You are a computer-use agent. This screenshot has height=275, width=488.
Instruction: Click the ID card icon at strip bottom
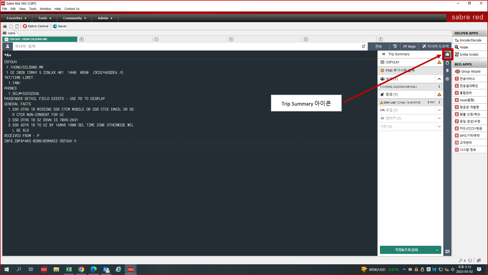pos(447,251)
